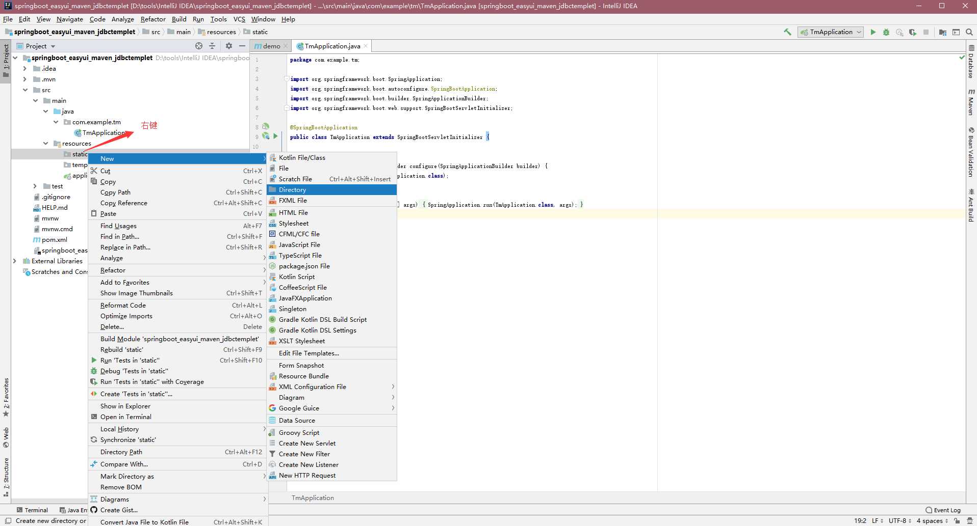This screenshot has width=977, height=526.
Task: Toggle read-only lock icon in status bar
Action: click(x=957, y=520)
